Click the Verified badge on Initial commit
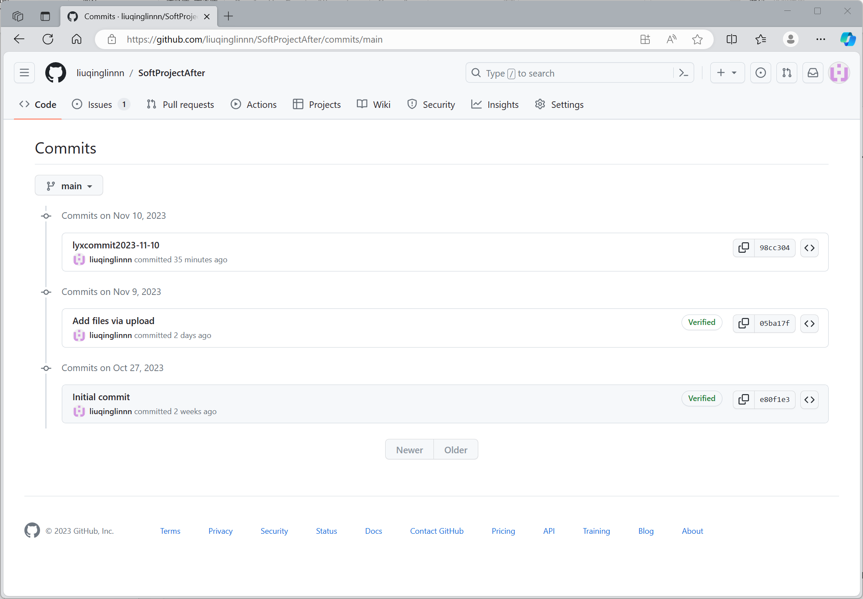This screenshot has width=863, height=599. coord(701,398)
